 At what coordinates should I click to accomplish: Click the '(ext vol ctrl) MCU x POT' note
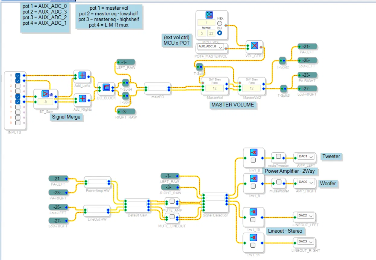177,40
